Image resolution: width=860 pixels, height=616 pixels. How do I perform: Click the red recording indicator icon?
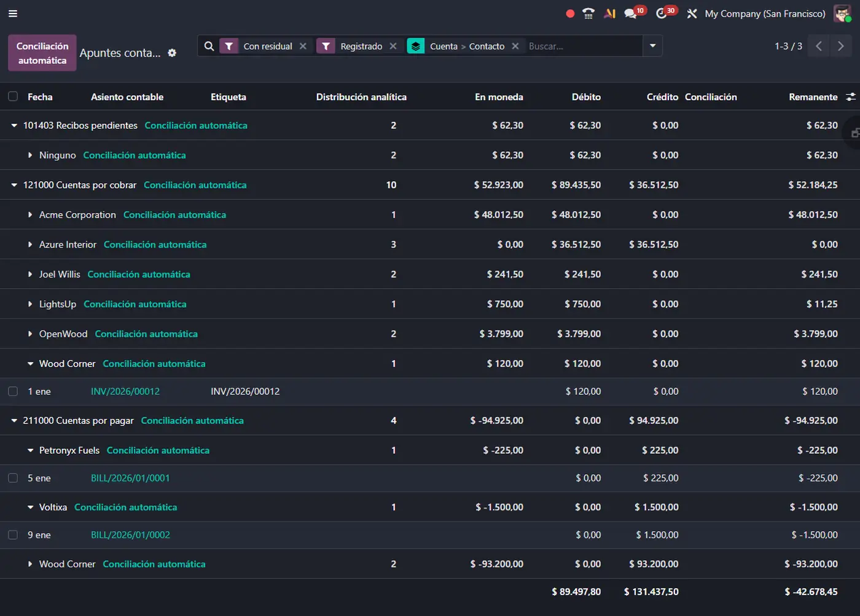pyautogui.click(x=570, y=14)
